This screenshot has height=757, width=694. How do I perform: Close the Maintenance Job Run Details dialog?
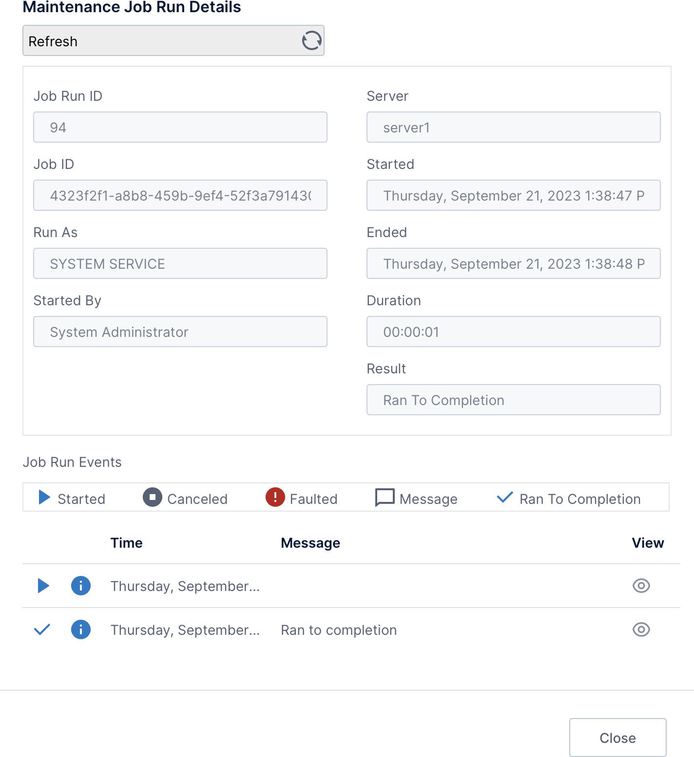click(617, 738)
